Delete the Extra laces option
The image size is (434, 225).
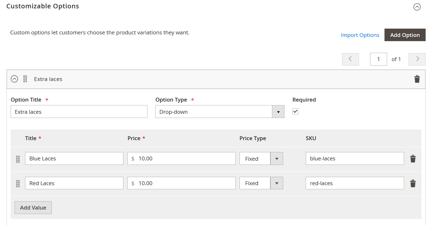click(417, 79)
